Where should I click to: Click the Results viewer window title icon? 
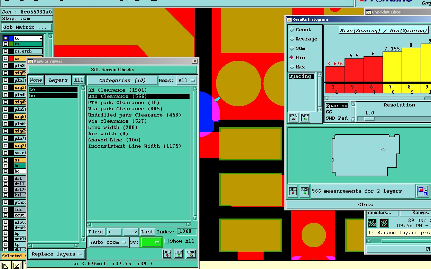(x=30, y=61)
